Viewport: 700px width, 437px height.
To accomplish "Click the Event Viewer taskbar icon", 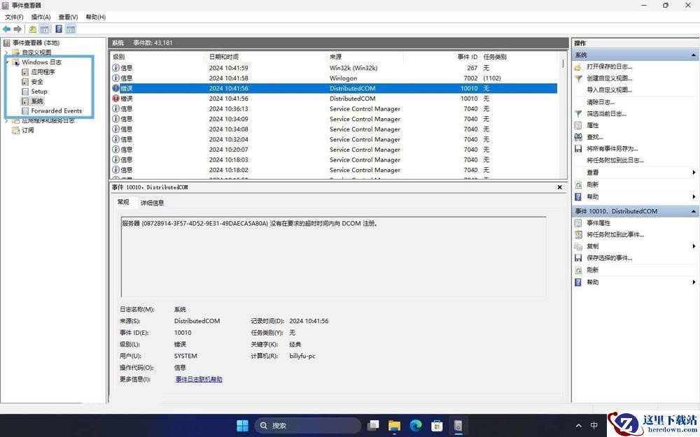I will pyautogui.click(x=458, y=425).
